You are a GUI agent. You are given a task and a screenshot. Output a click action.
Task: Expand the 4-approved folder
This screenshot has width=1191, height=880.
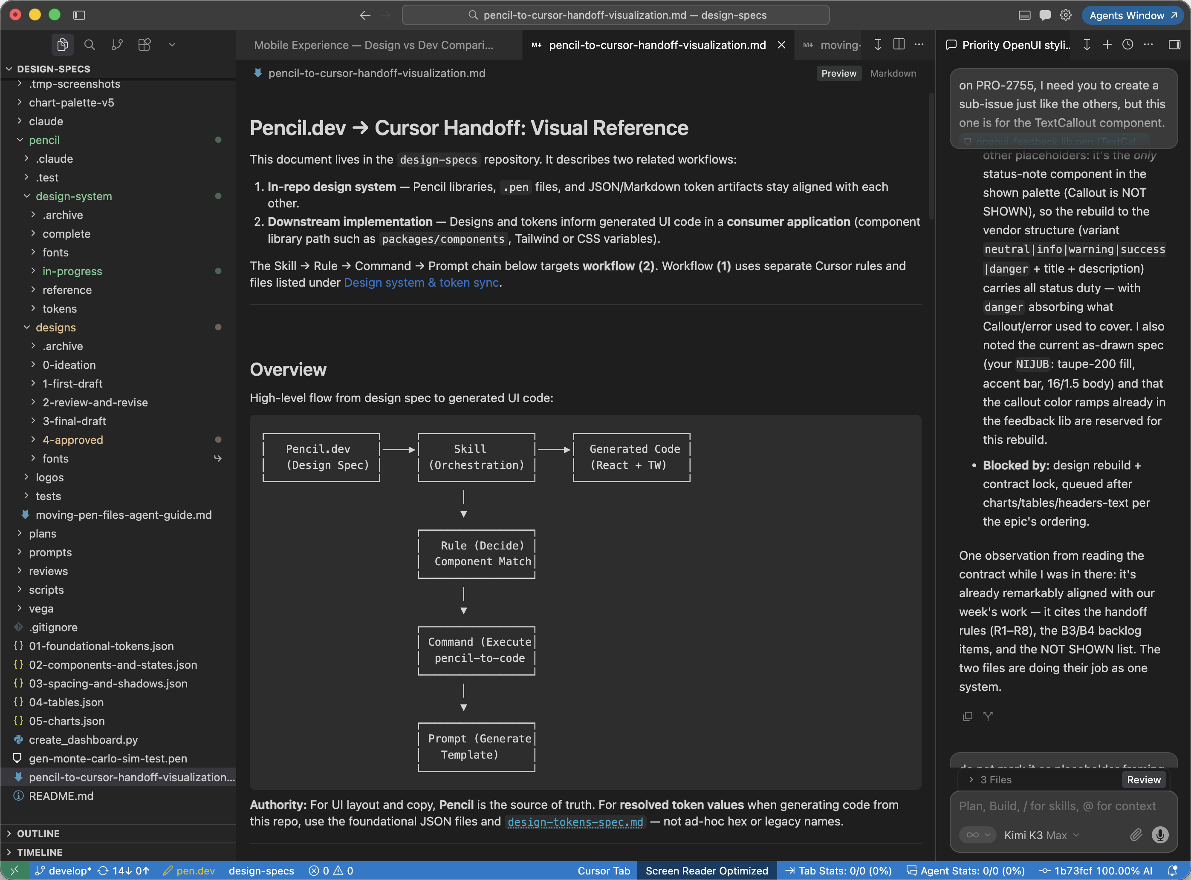tap(119, 440)
